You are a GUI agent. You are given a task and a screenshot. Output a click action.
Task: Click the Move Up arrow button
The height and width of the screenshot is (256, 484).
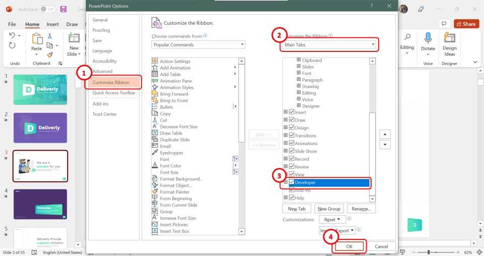[x=385, y=135]
